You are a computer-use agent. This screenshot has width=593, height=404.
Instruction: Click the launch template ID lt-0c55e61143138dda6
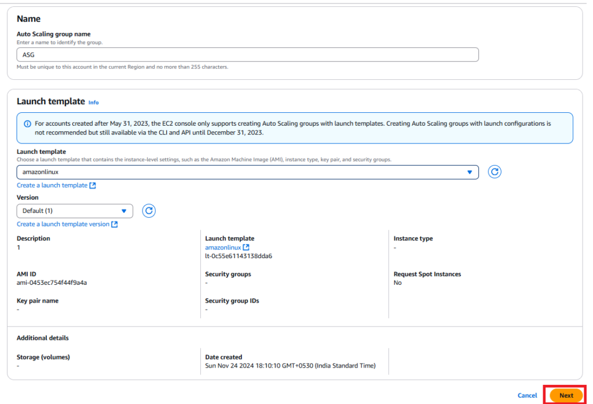pos(239,256)
